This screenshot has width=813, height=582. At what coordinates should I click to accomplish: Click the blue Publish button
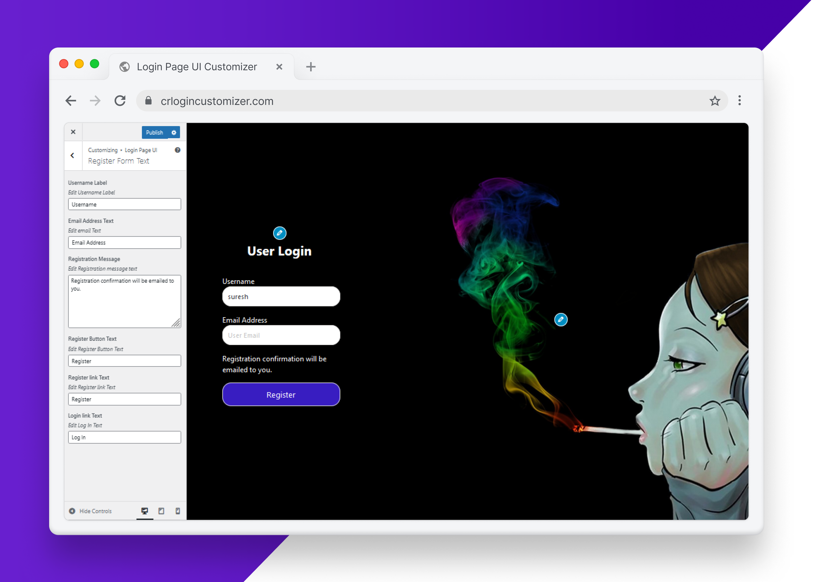pos(155,133)
